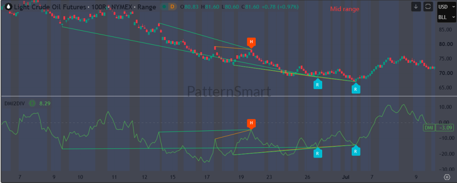Click the download arrow button at top right
This screenshot has height=183, width=457.
416,6
